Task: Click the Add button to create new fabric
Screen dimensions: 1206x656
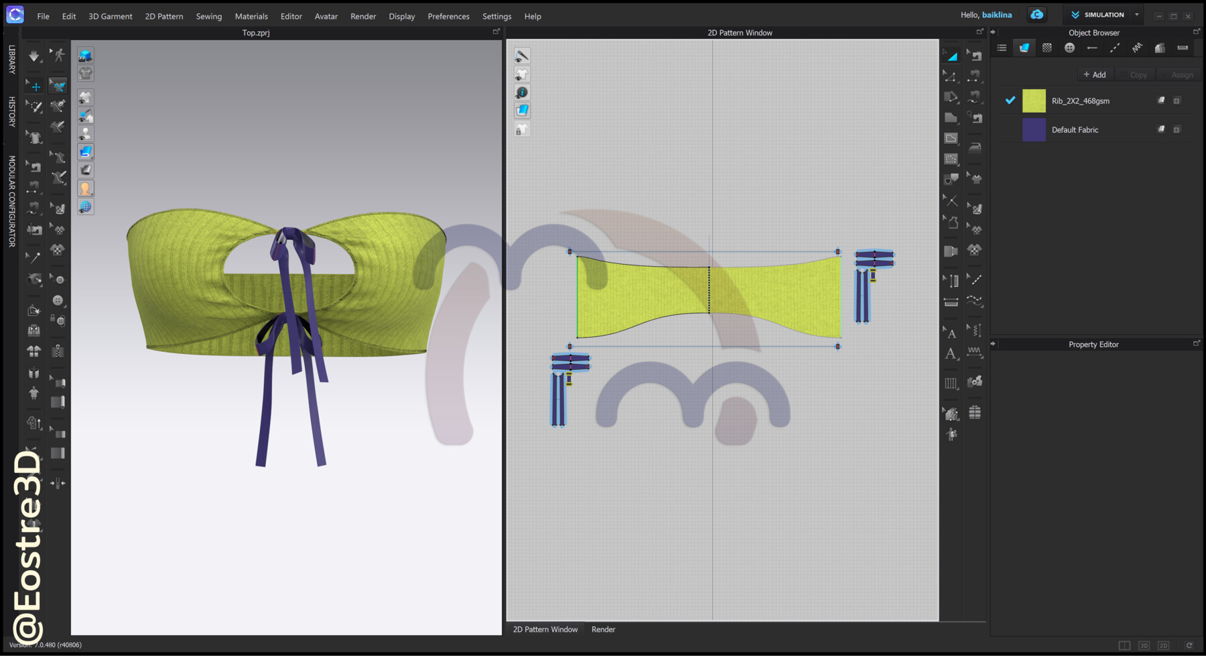Action: click(1094, 74)
